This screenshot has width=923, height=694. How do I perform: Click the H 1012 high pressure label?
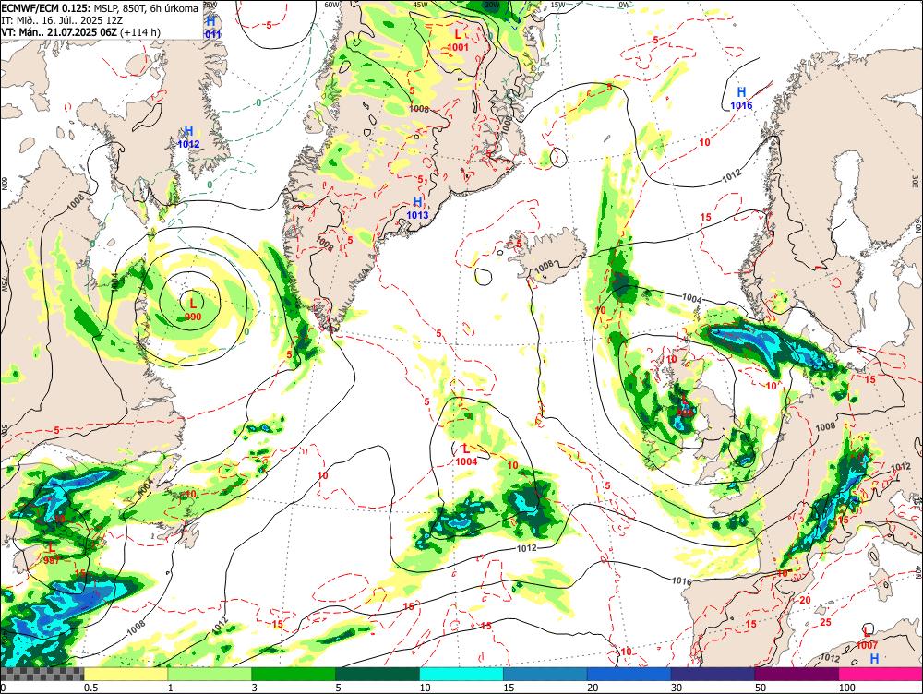point(189,138)
